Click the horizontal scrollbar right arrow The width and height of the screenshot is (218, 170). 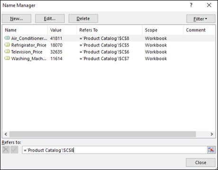click(x=212, y=134)
